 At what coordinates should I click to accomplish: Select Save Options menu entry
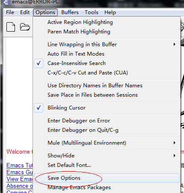click(107, 178)
